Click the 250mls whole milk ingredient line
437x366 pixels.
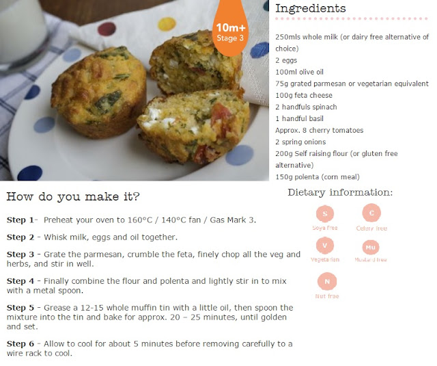(350, 37)
